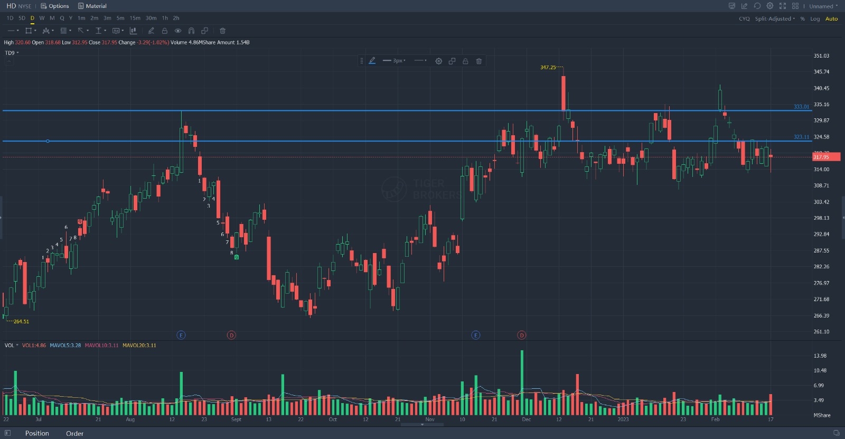
Task: Click the copy drawings icon in top toolbar
Action: (204, 31)
